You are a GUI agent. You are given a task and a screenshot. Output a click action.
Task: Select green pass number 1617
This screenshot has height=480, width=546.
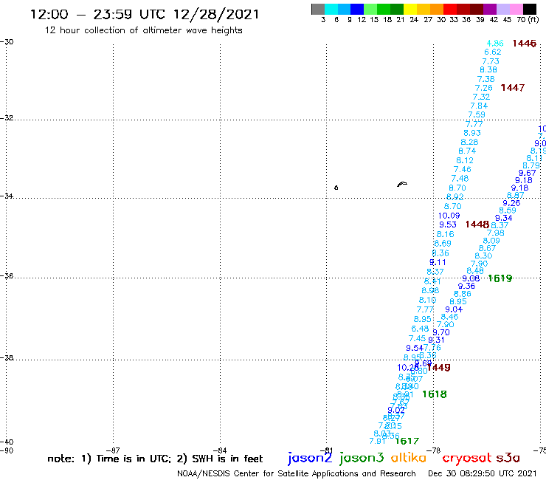click(407, 441)
